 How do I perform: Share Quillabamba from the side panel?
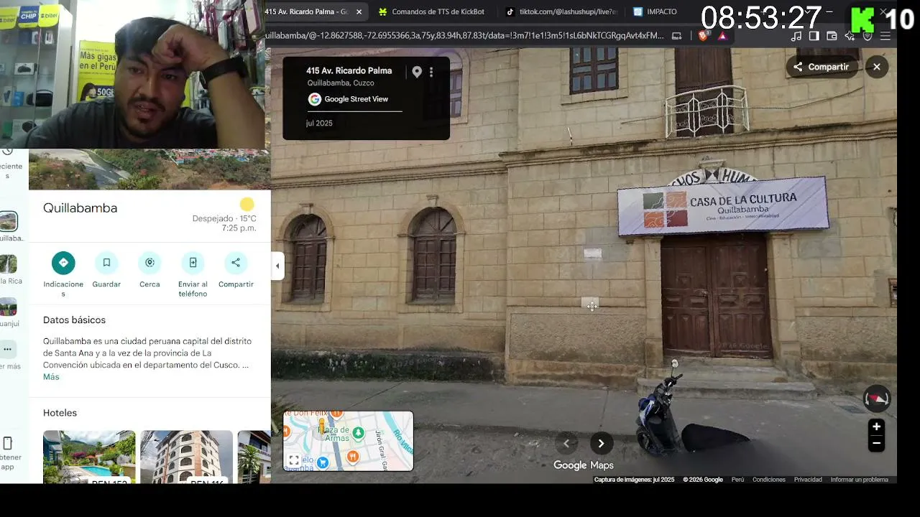(236, 263)
